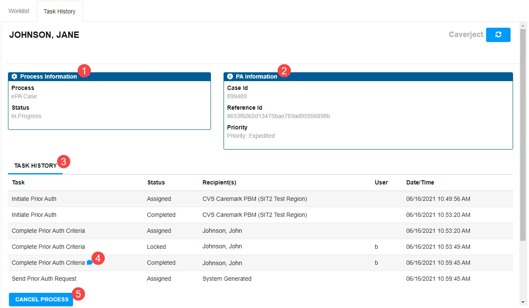Cancel the process with CANCEL PROCESS button
The image size is (529, 308).
click(x=41, y=299)
